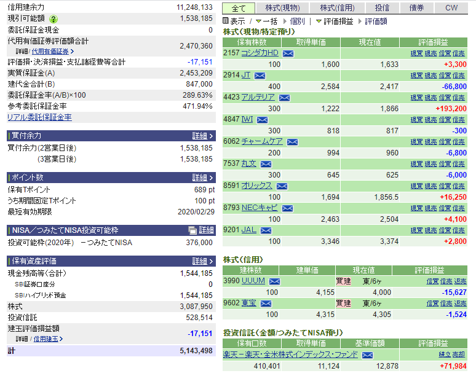Open the 信用建玉 detail link
476x376 pixels.
48,339
